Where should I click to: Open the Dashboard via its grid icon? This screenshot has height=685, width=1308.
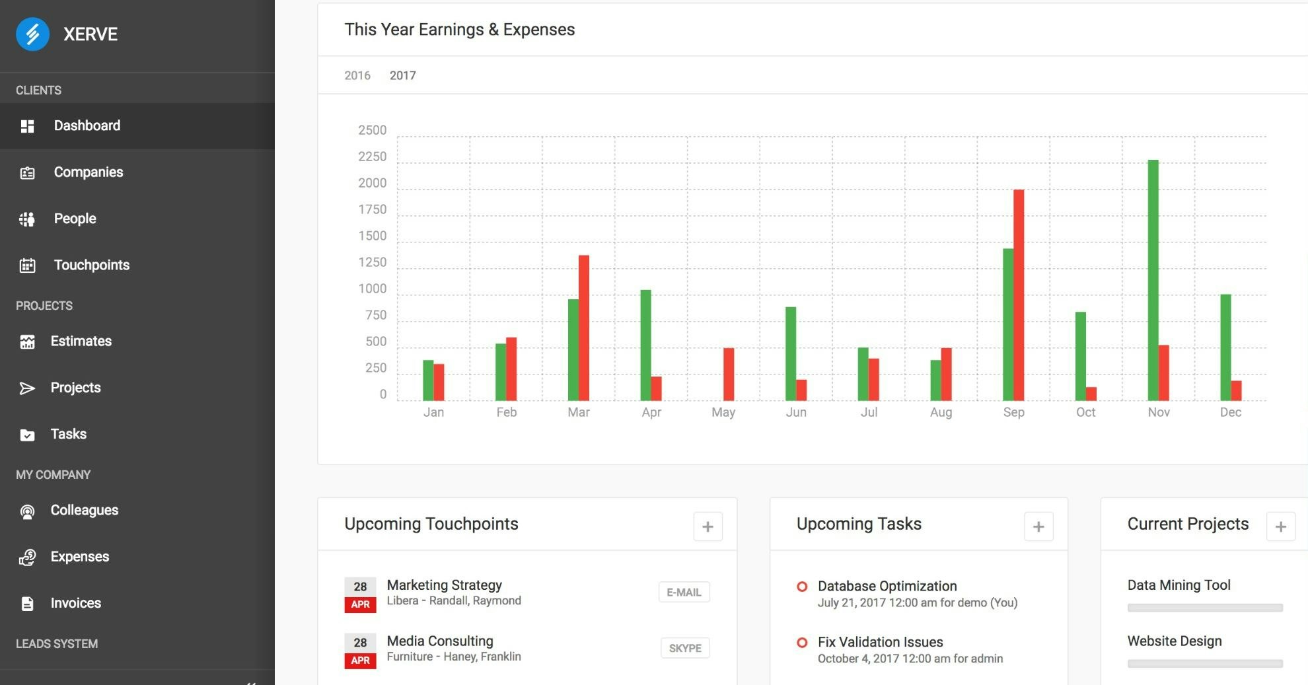(28, 126)
